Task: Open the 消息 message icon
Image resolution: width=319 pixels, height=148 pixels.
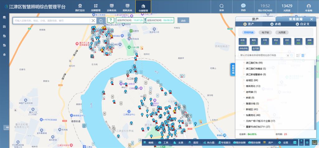Action: pyautogui.click(x=243, y=7)
